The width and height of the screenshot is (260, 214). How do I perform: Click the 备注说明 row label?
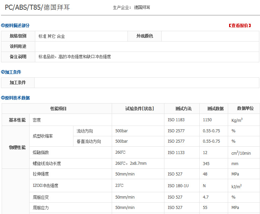(18, 57)
